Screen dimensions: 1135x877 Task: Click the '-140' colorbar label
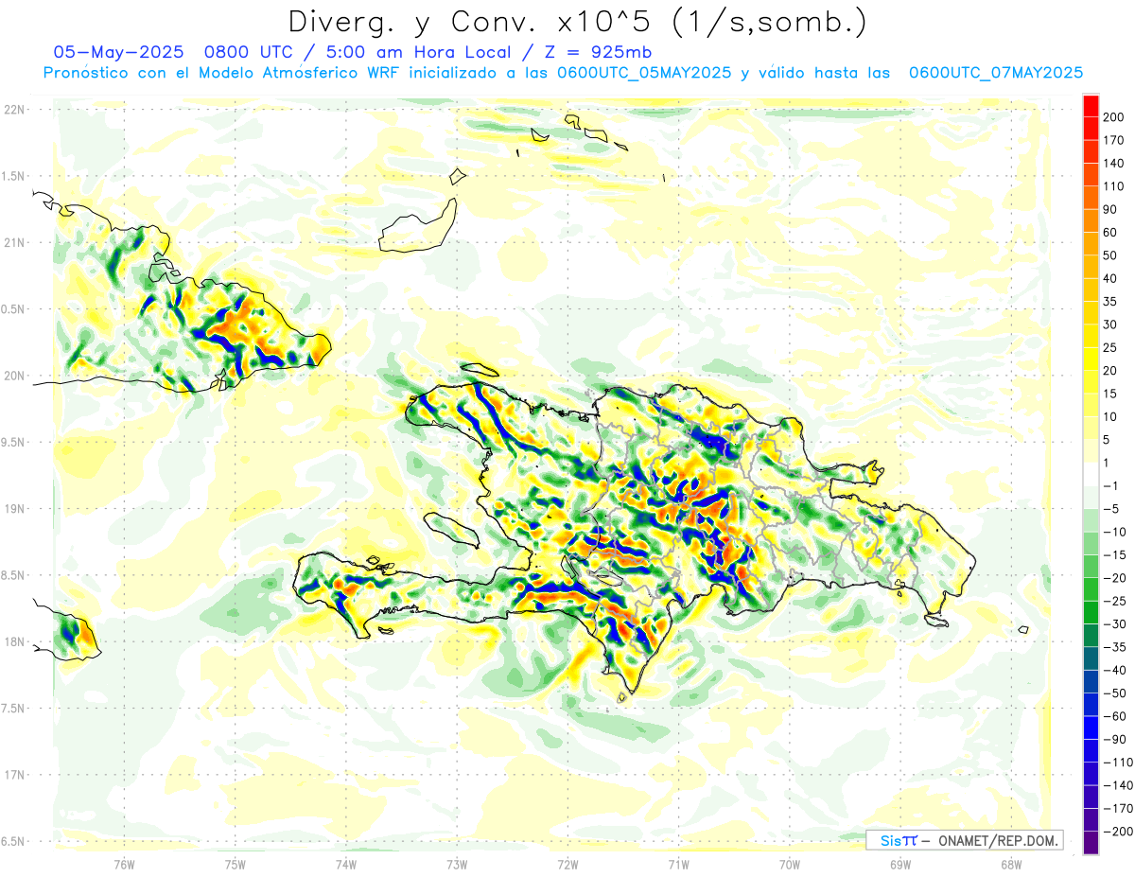coord(1117,786)
